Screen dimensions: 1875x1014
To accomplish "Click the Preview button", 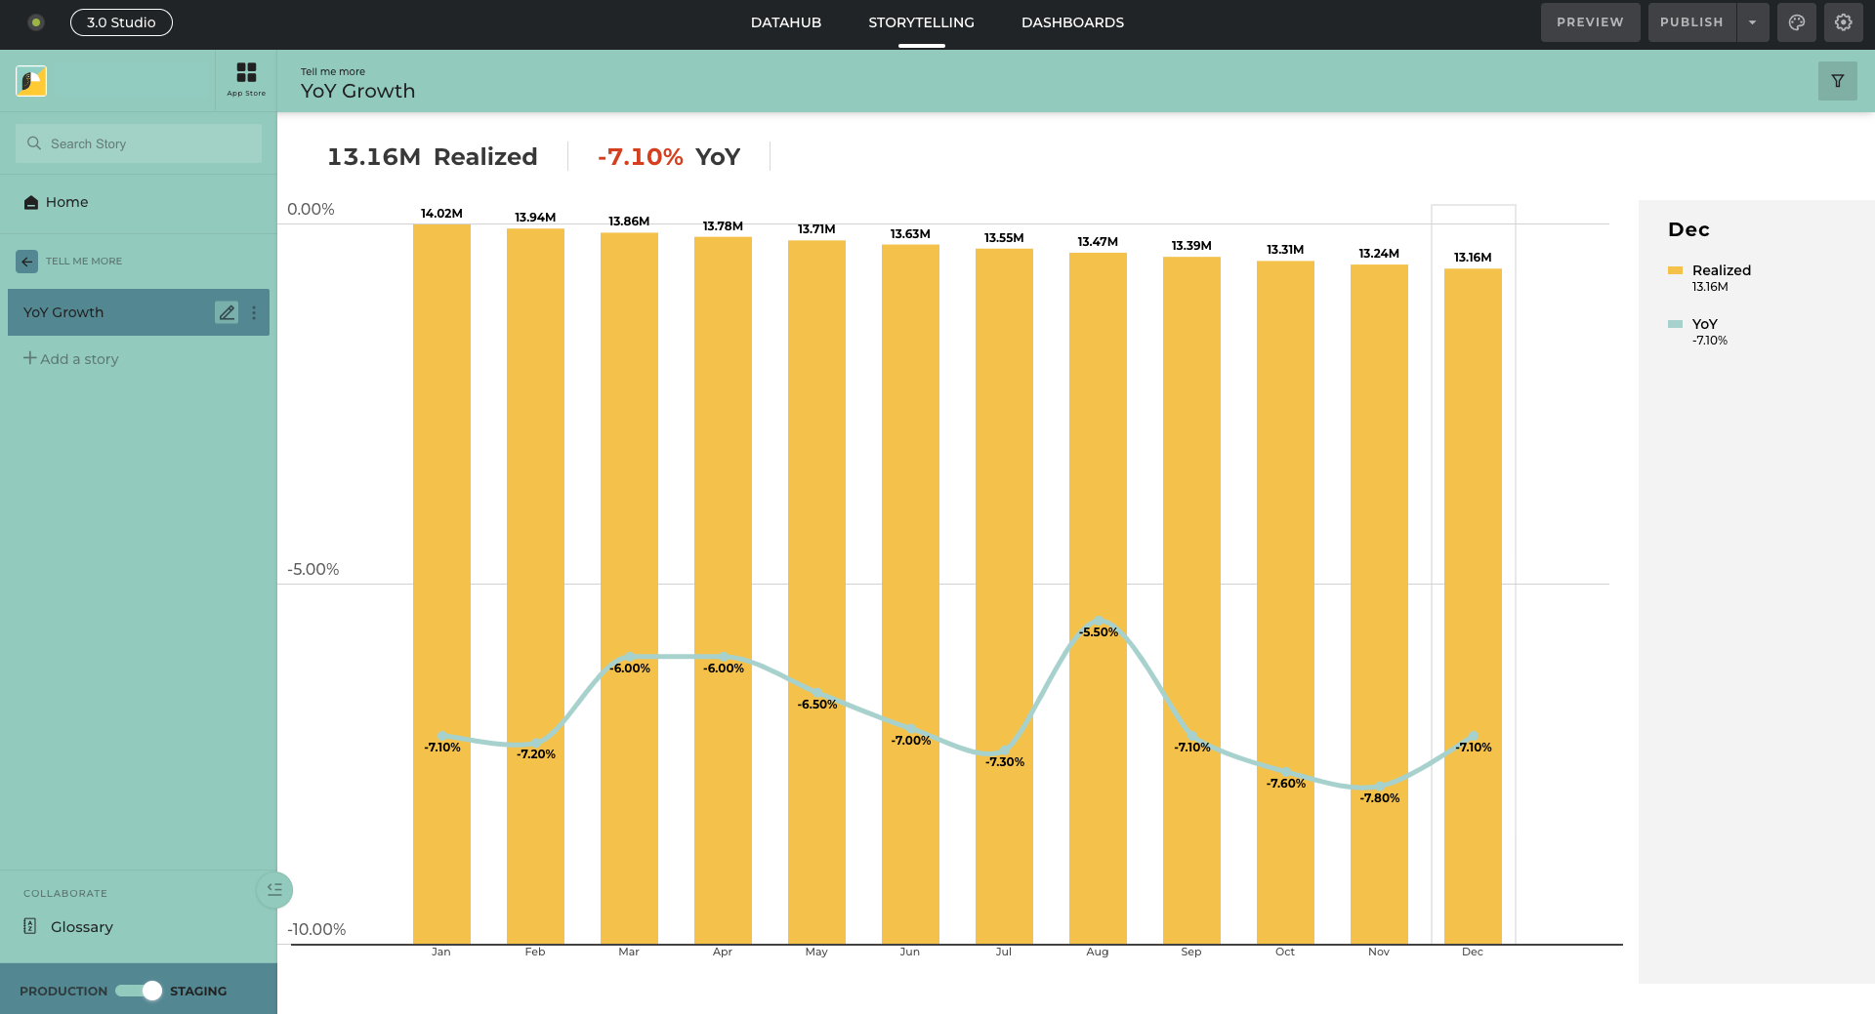I will coord(1589,22).
